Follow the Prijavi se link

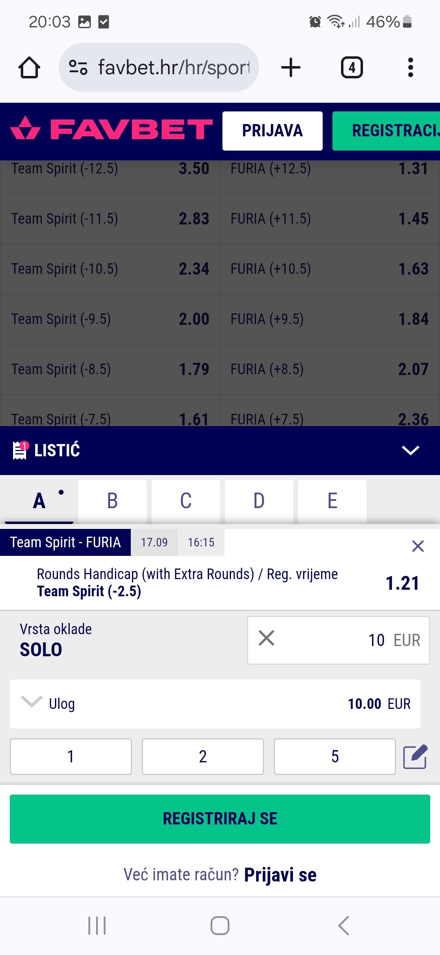(280, 875)
